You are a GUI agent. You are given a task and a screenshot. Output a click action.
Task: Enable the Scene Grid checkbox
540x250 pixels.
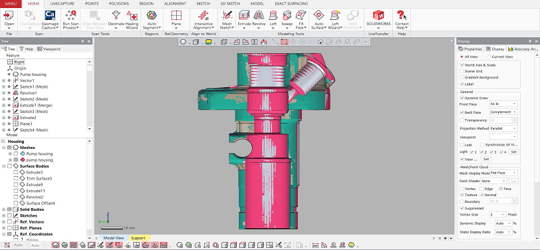point(462,71)
